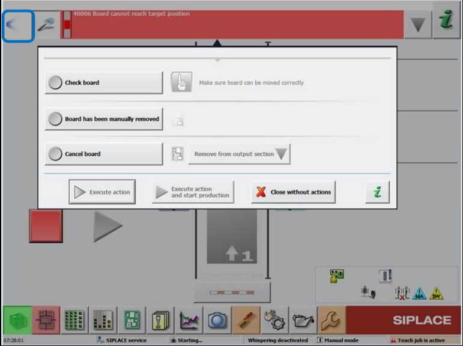Viewport: 463px width, 346px height.
Task: Click the SIPLACE logo button
Action: coord(404,320)
